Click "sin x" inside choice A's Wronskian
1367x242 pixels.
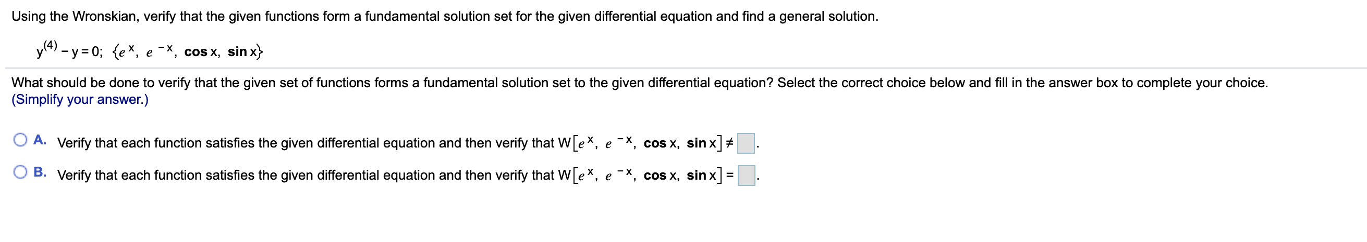point(701,143)
